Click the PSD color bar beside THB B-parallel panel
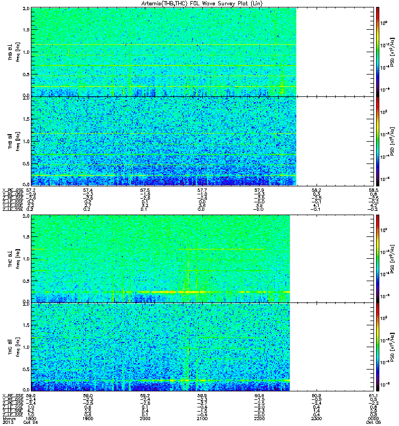The height and width of the screenshot is (426, 399). point(378,142)
